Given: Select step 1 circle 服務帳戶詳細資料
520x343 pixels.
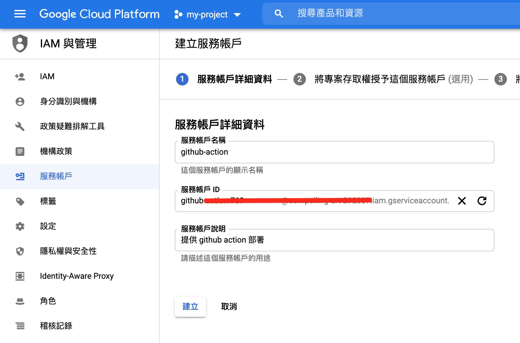Looking at the screenshot, I should (182, 79).
